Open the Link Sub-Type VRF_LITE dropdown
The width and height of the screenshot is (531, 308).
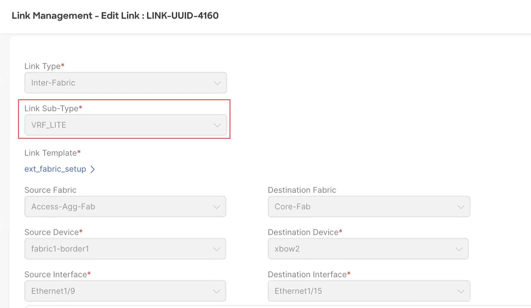click(x=125, y=125)
